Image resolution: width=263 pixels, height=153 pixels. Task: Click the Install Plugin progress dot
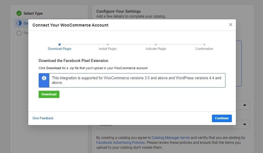click(x=108, y=44)
